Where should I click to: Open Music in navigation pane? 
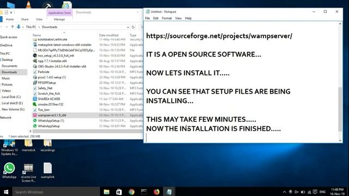(x=6, y=78)
